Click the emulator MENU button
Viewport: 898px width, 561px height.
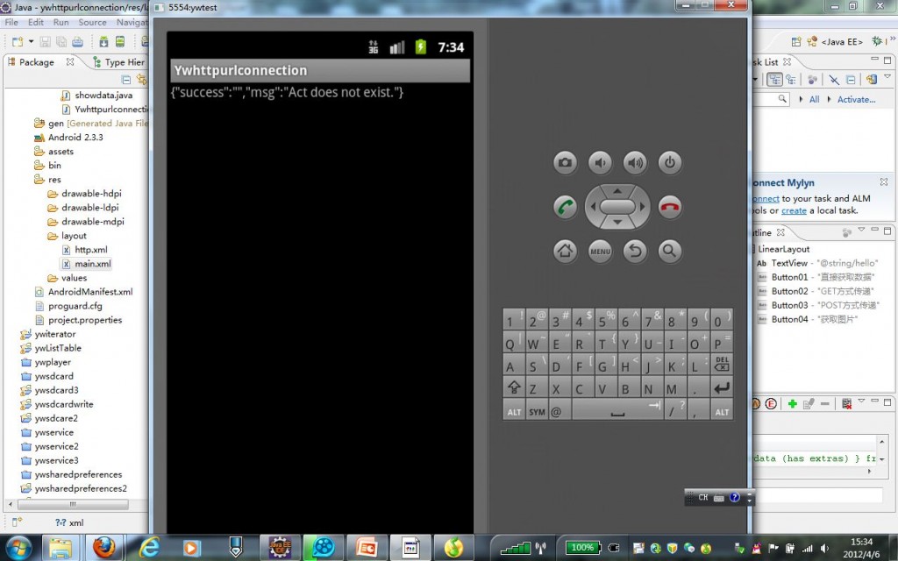point(600,251)
